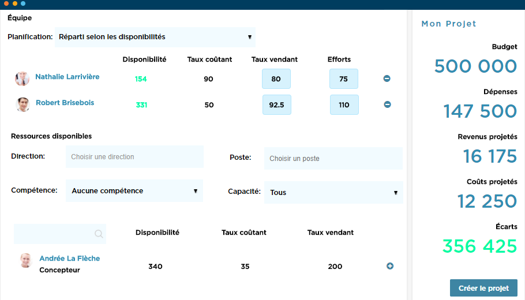The height and width of the screenshot is (300, 525).
Task: Click the search magnifier icon
Action: point(99,234)
